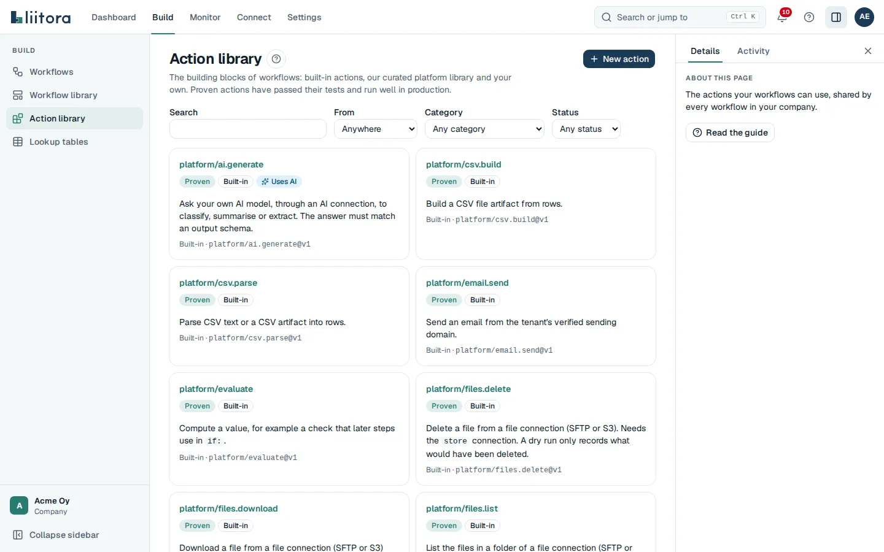
Task: Open the From Anywhere dropdown
Action: coord(376,129)
